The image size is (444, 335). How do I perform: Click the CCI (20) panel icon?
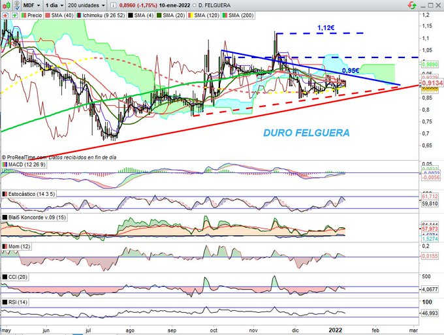(5, 277)
